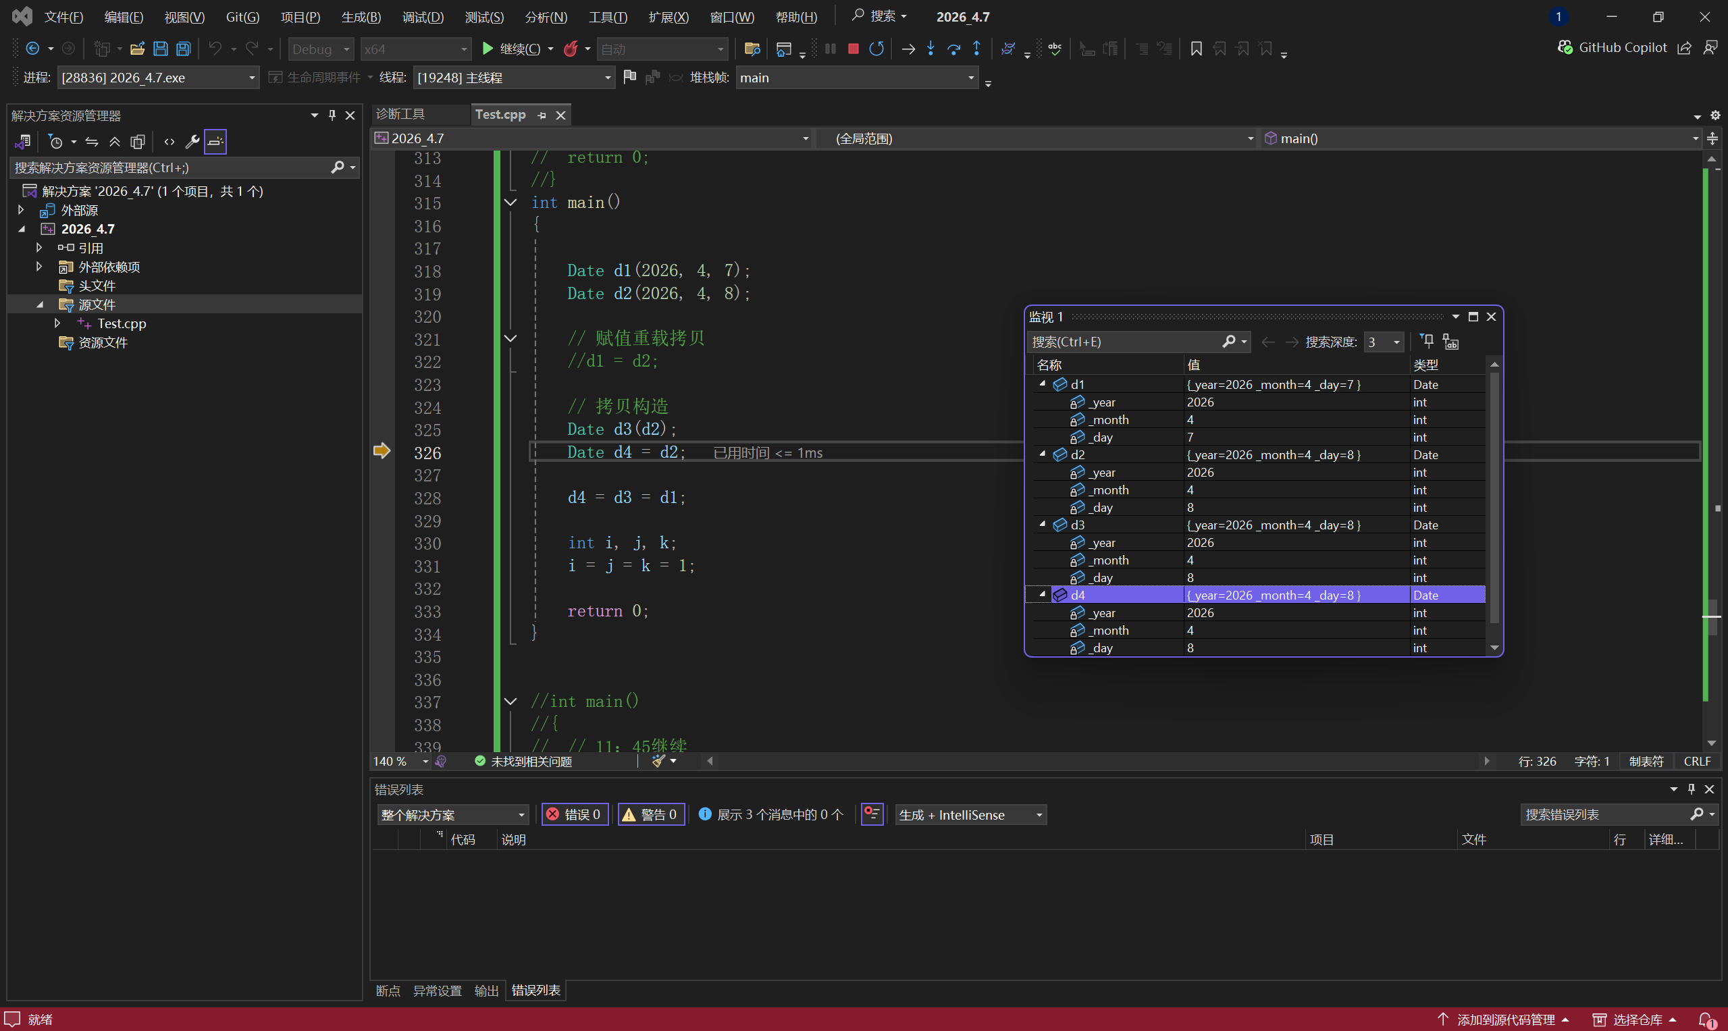The image size is (1728, 1031).
Task: Click the Step Into arrow icon
Action: (931, 49)
